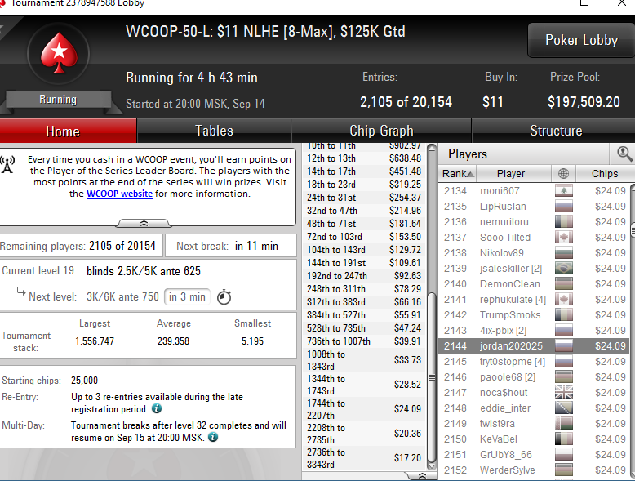Select player row jordan202025

534,345
